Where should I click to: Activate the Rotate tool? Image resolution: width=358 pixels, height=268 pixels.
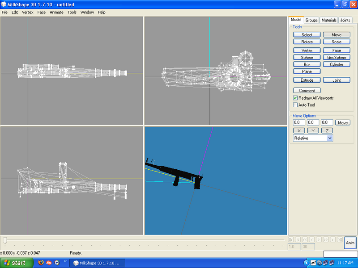tap(307, 42)
